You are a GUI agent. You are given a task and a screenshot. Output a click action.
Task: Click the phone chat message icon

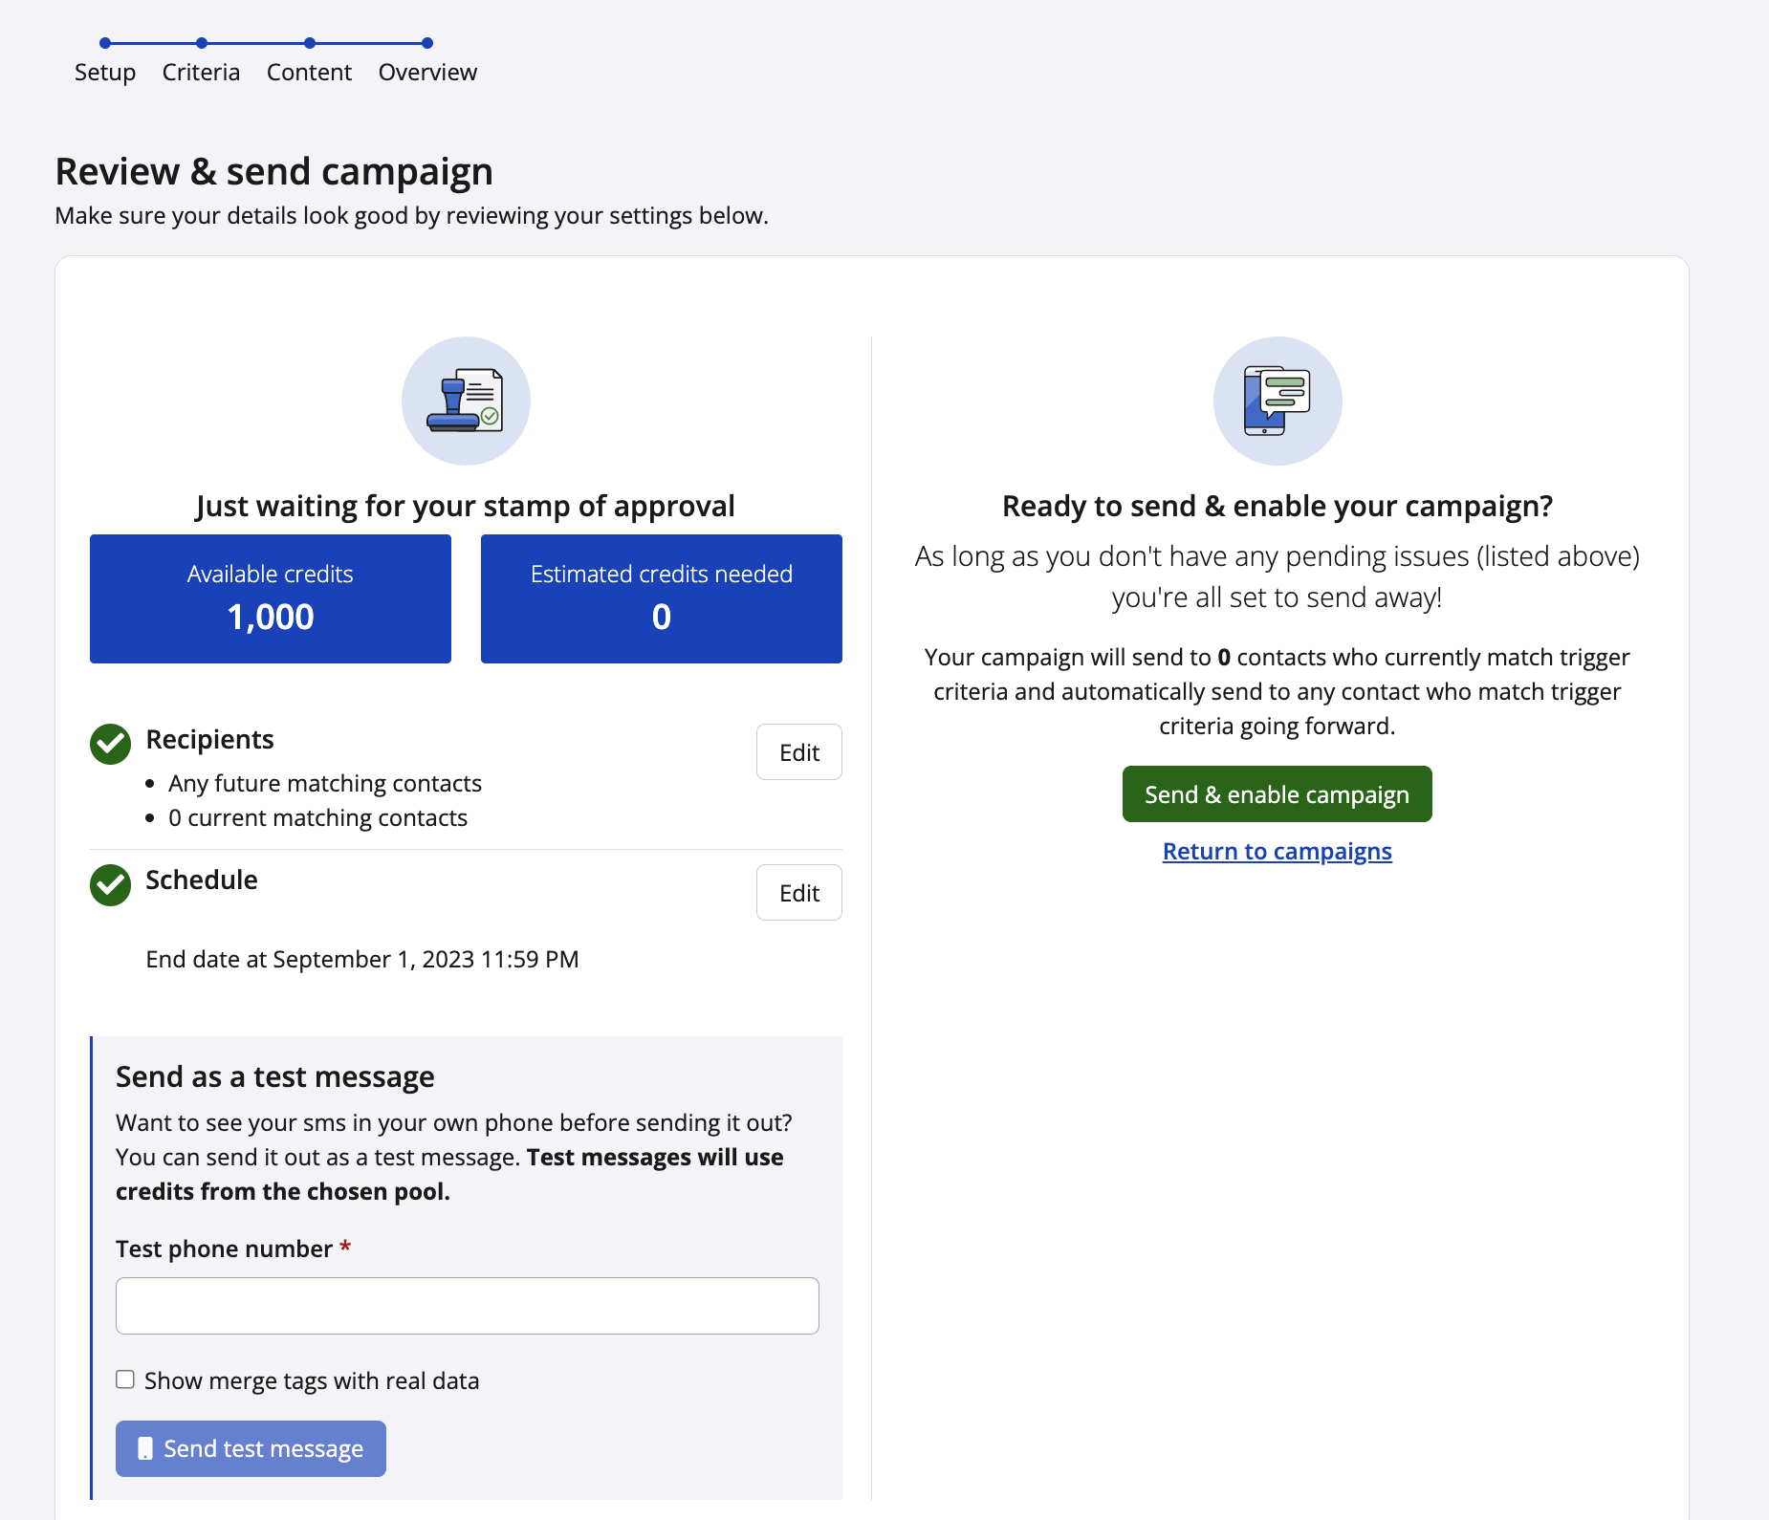point(1277,401)
